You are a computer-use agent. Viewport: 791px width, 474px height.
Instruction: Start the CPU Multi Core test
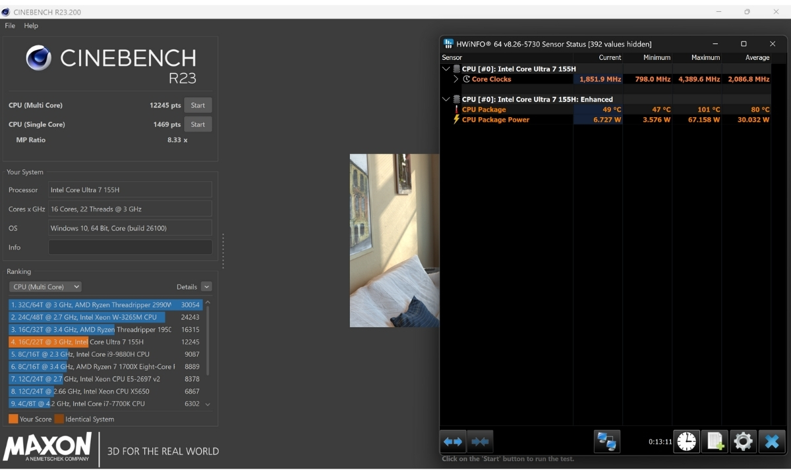click(x=198, y=105)
